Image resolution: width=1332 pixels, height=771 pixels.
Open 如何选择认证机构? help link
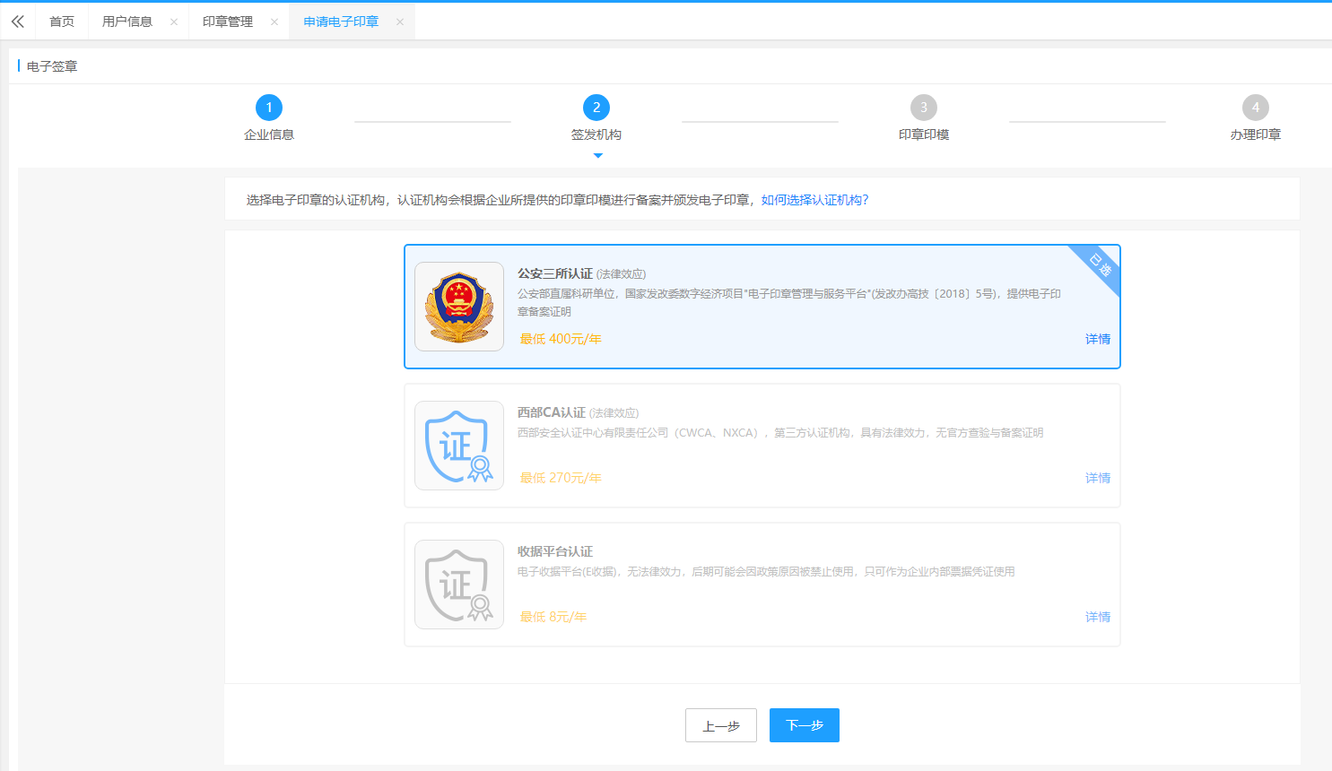(x=814, y=200)
